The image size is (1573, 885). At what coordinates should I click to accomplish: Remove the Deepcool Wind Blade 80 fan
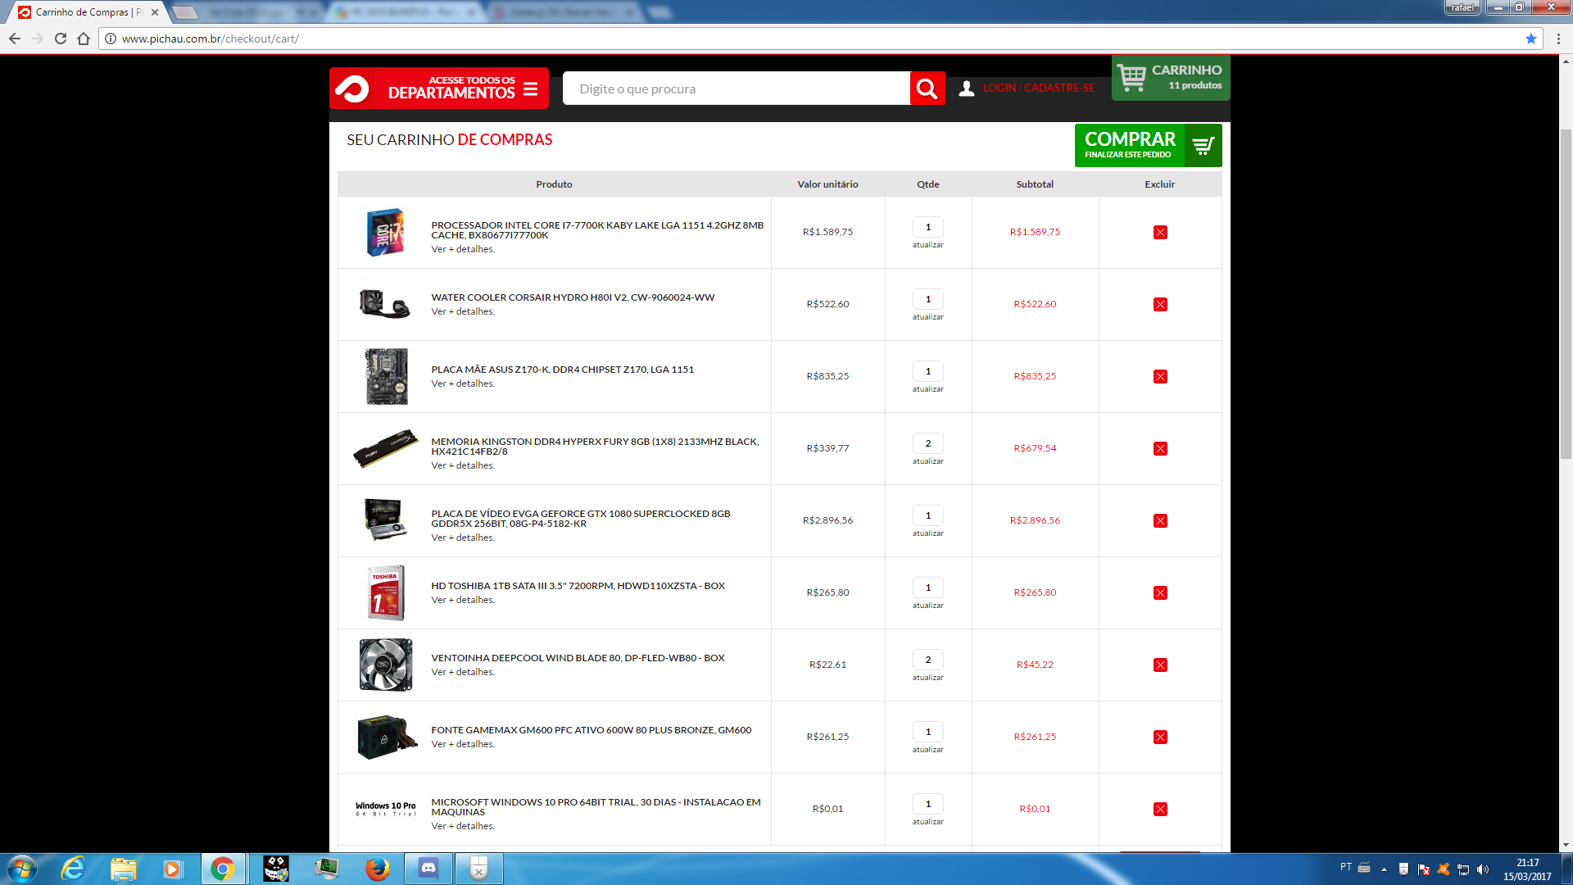pyautogui.click(x=1160, y=665)
